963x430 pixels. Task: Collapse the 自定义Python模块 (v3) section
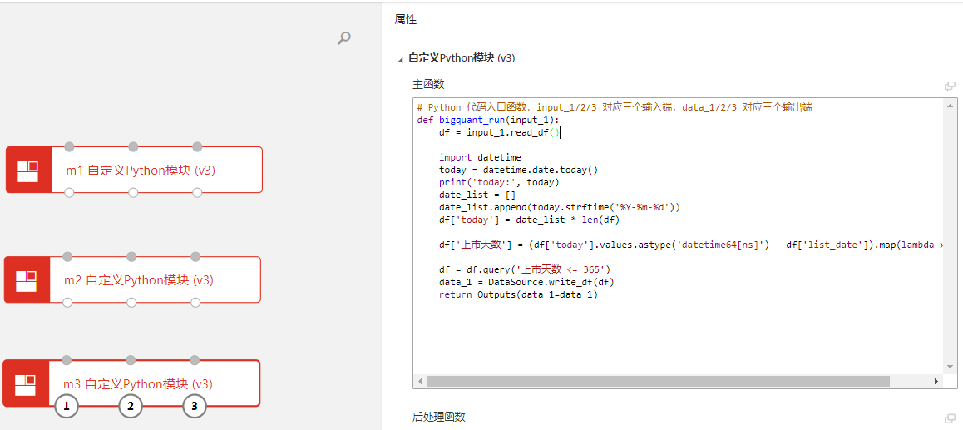(x=402, y=59)
